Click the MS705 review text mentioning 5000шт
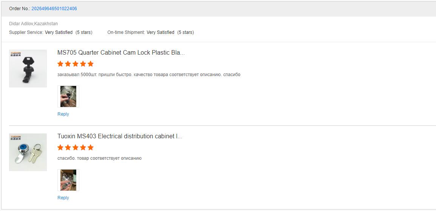 click(x=149, y=75)
